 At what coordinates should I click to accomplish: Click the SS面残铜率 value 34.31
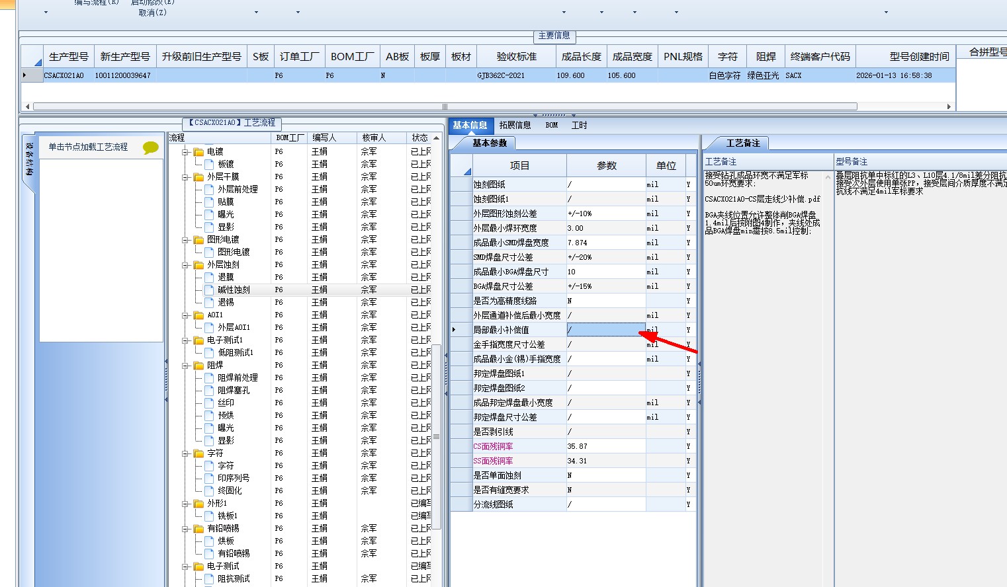pyautogui.click(x=606, y=461)
